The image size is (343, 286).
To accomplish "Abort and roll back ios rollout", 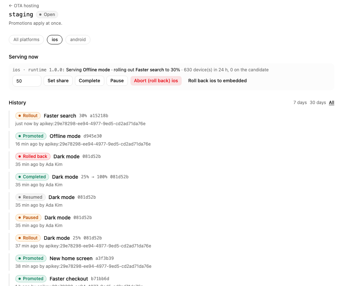I will click(156, 80).
